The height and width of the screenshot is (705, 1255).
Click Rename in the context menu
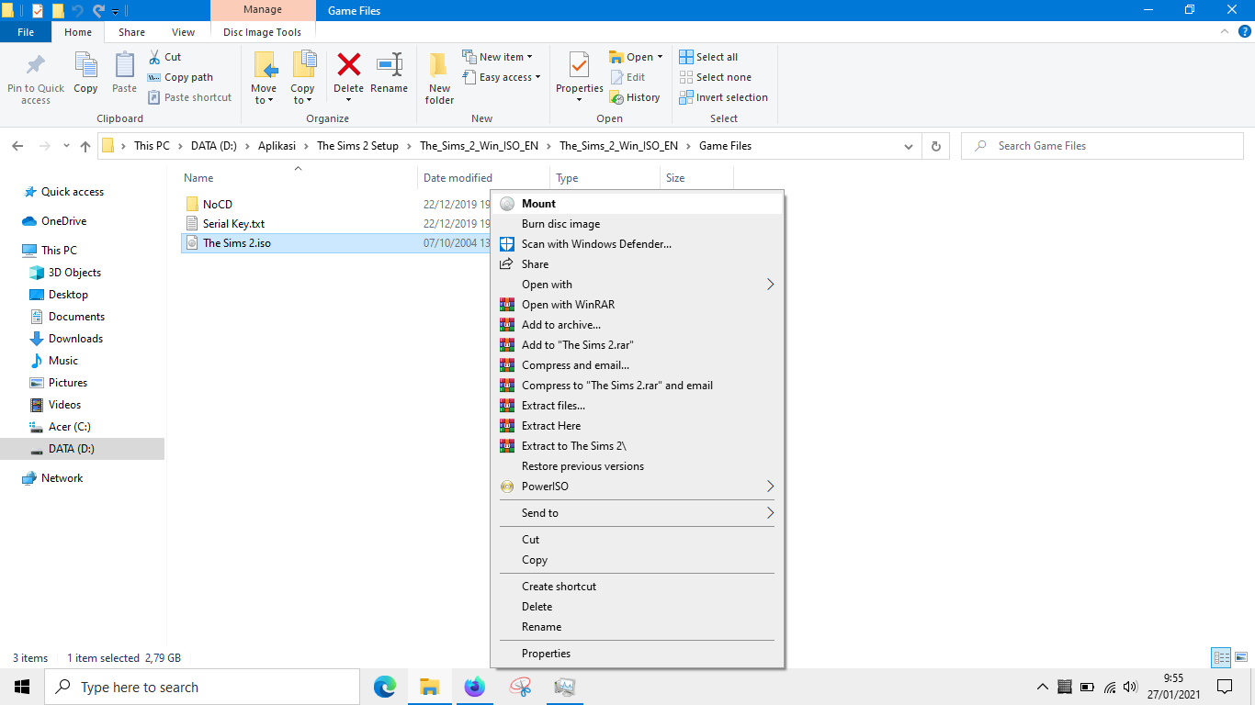638,627
